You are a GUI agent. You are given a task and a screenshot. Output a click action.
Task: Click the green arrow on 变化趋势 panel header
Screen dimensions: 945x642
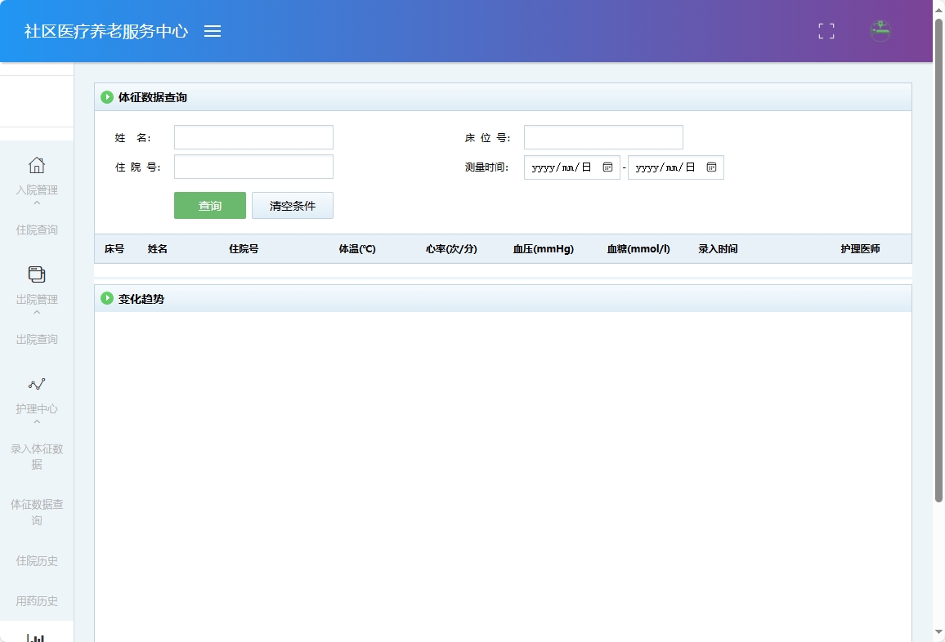tap(107, 298)
